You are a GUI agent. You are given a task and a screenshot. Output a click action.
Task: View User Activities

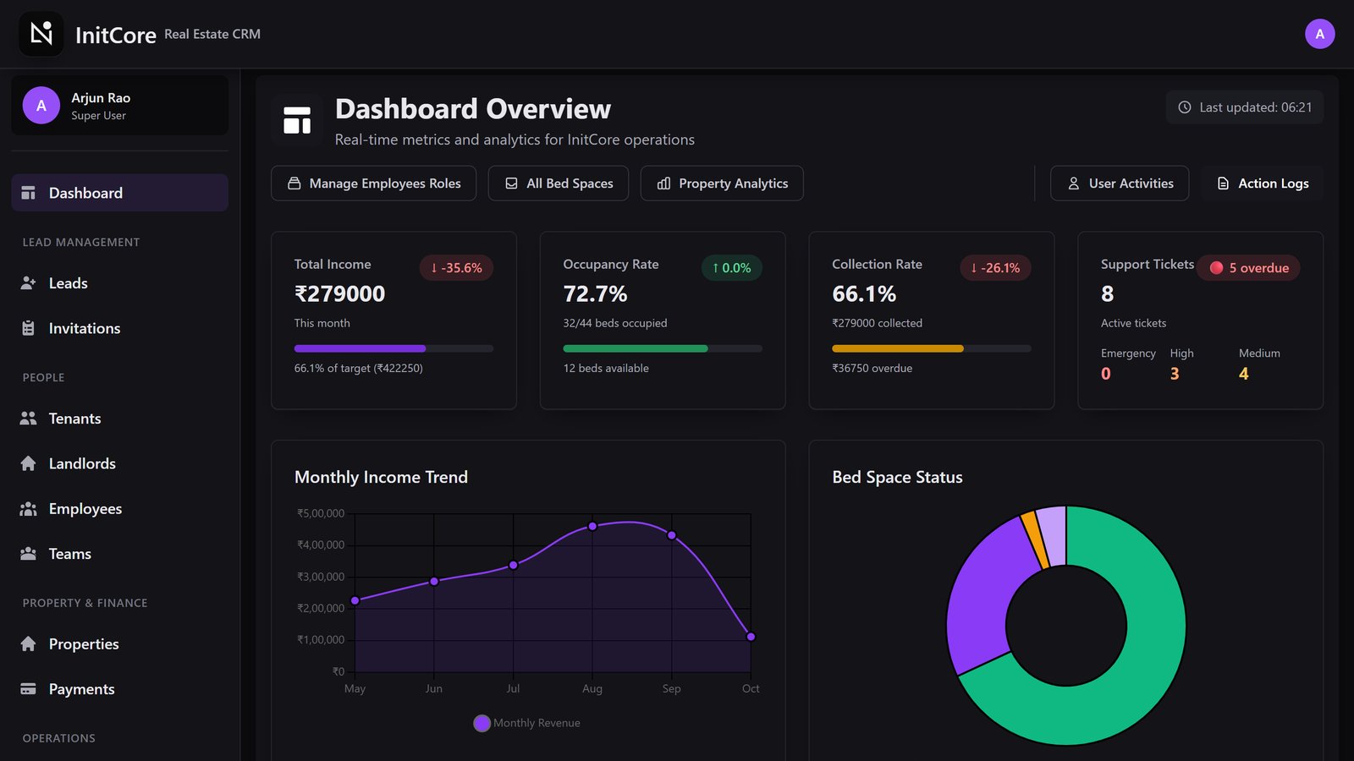1120,183
